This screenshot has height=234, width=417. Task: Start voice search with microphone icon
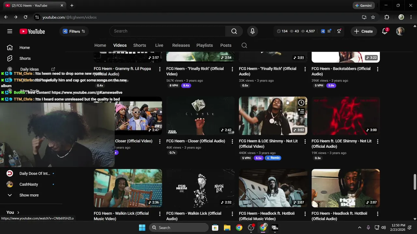coord(252,31)
